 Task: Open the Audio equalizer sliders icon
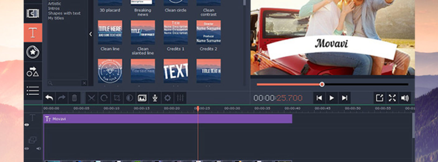point(180,98)
